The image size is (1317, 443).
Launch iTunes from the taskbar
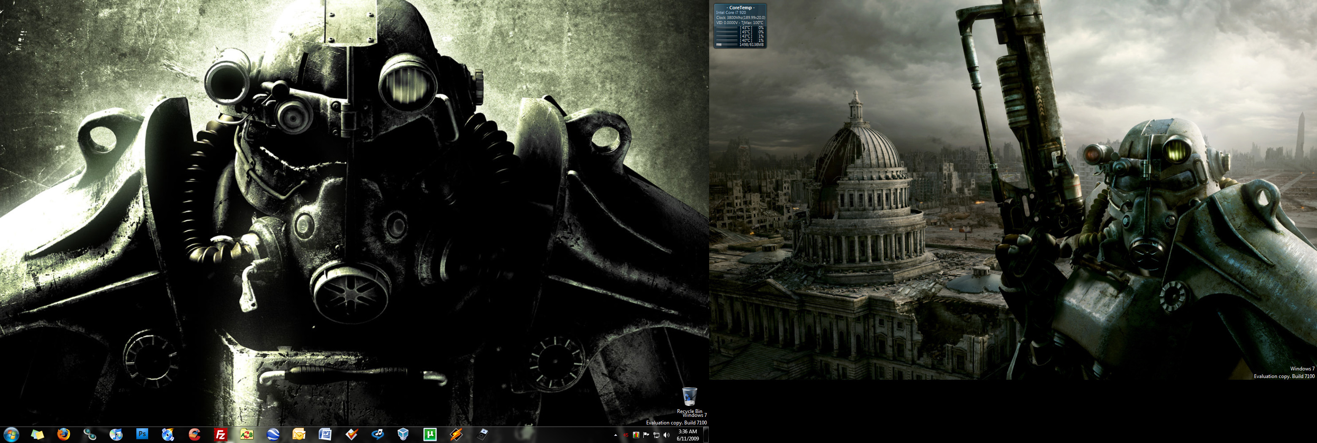[x=116, y=434]
